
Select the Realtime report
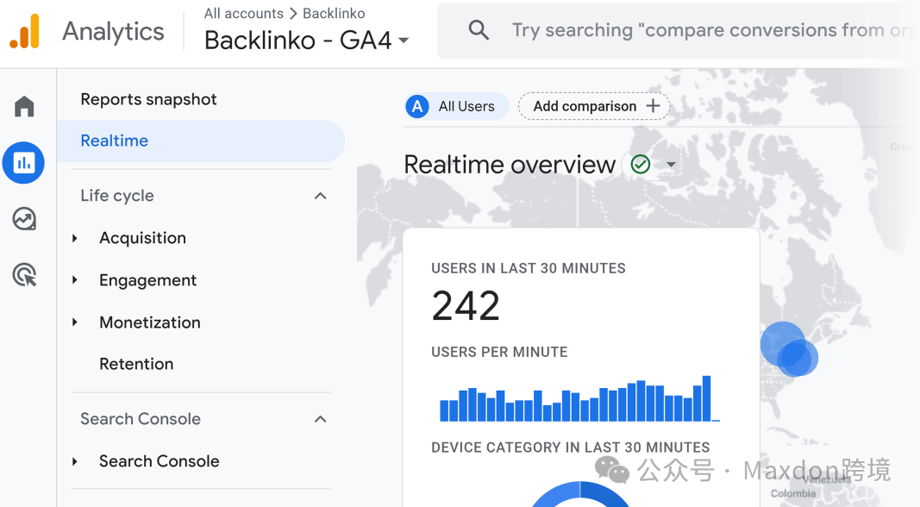201,141
